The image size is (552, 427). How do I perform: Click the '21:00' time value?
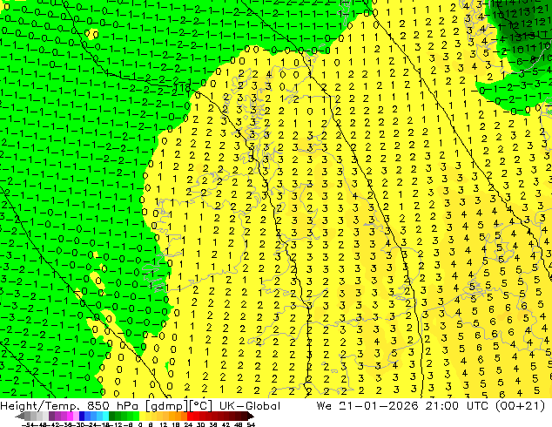[442, 406]
